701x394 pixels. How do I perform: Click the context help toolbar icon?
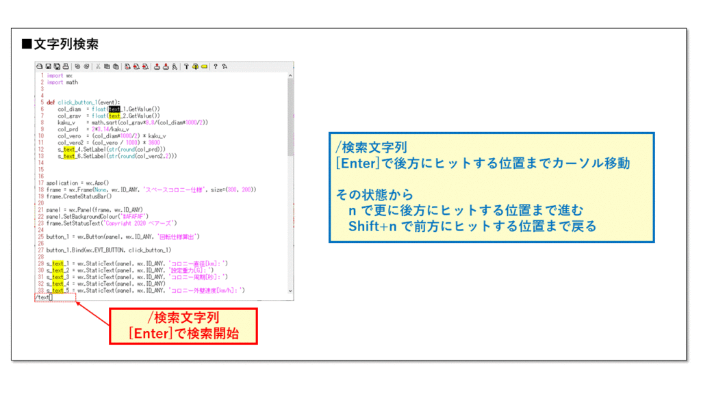(225, 66)
